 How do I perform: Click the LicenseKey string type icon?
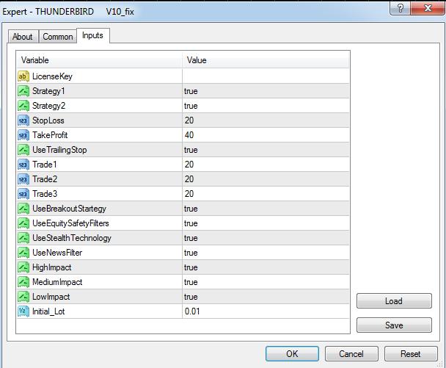click(23, 76)
